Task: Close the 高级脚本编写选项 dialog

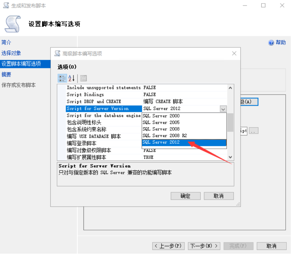Action: 234,53
